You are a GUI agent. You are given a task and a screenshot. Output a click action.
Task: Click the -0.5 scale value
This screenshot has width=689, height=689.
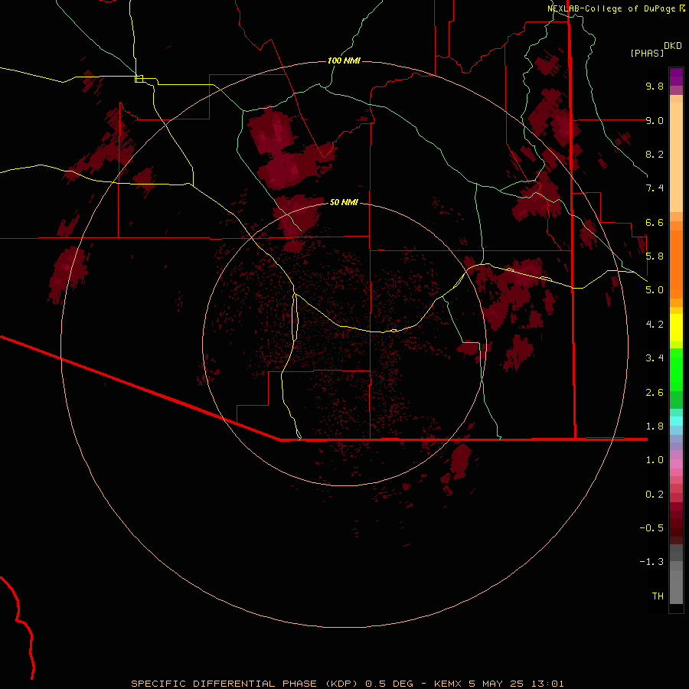tap(651, 528)
